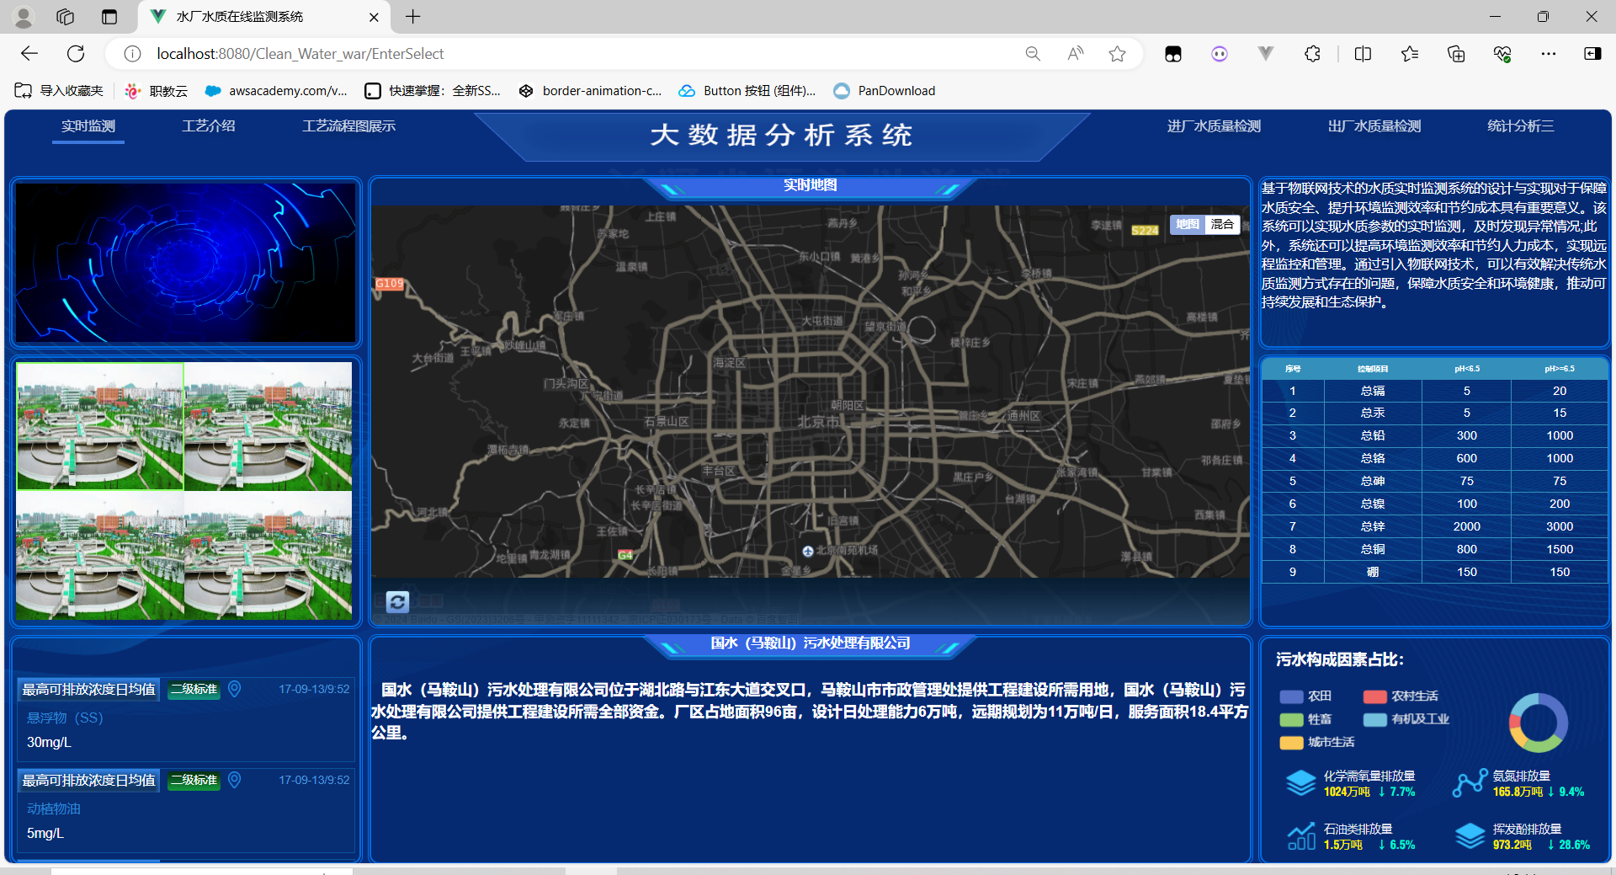This screenshot has width=1616, height=875.
Task: Open the 职教云 bookmark
Action: 157,91
